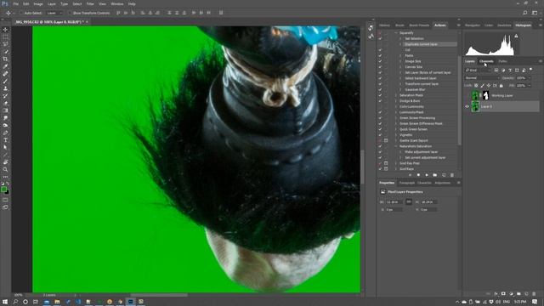
Task: Click the width field in Properties panel
Action: click(x=394, y=202)
